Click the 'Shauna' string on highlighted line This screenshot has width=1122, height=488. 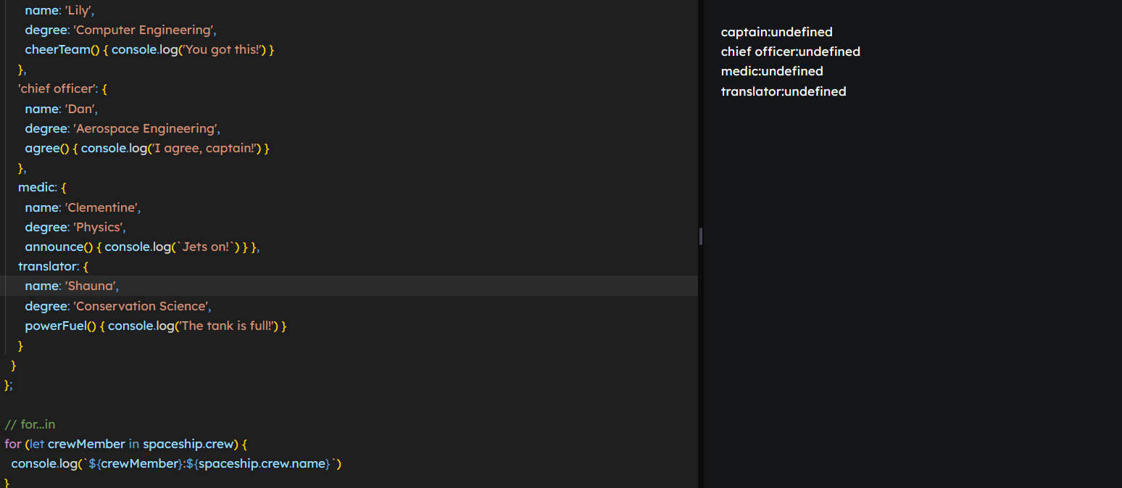pos(91,286)
